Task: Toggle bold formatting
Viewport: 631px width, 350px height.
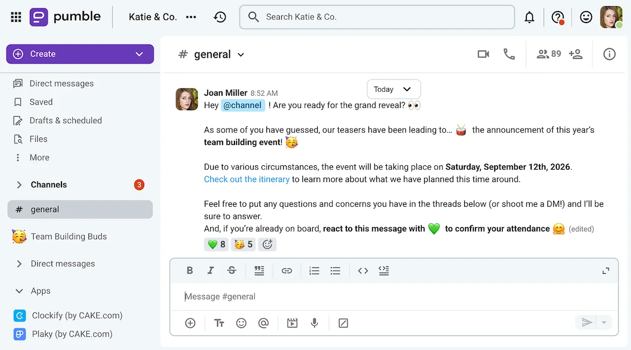Action: [x=190, y=271]
